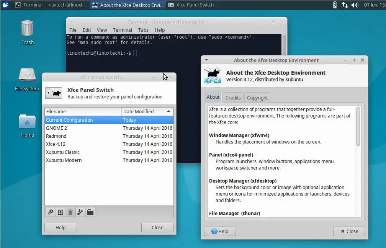This screenshot has height=248, width=386.
Task: Open the Help menu in Terminal
Action: click(x=160, y=30)
